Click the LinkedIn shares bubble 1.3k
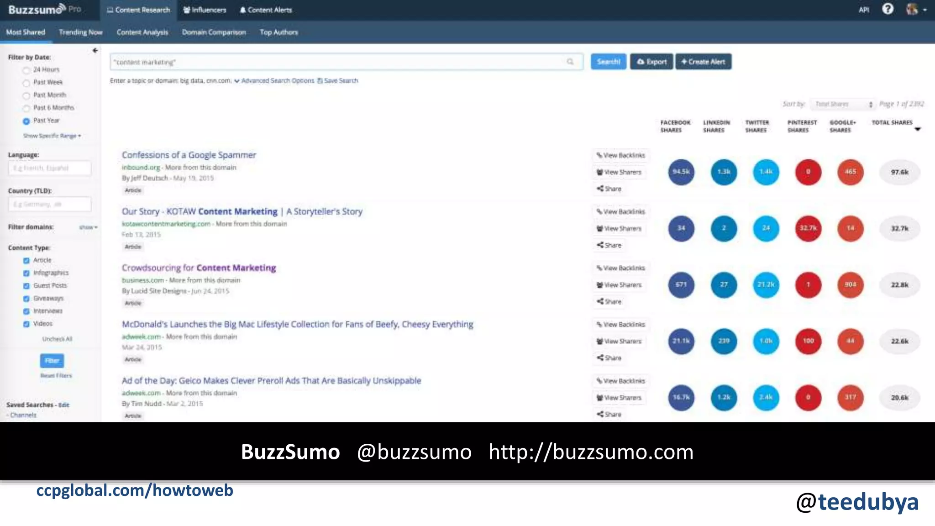Viewport: 935px width, 526px height. tap(724, 172)
